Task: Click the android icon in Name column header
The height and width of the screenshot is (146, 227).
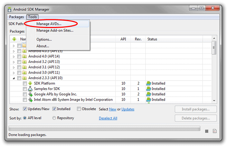Action: pos(14,39)
